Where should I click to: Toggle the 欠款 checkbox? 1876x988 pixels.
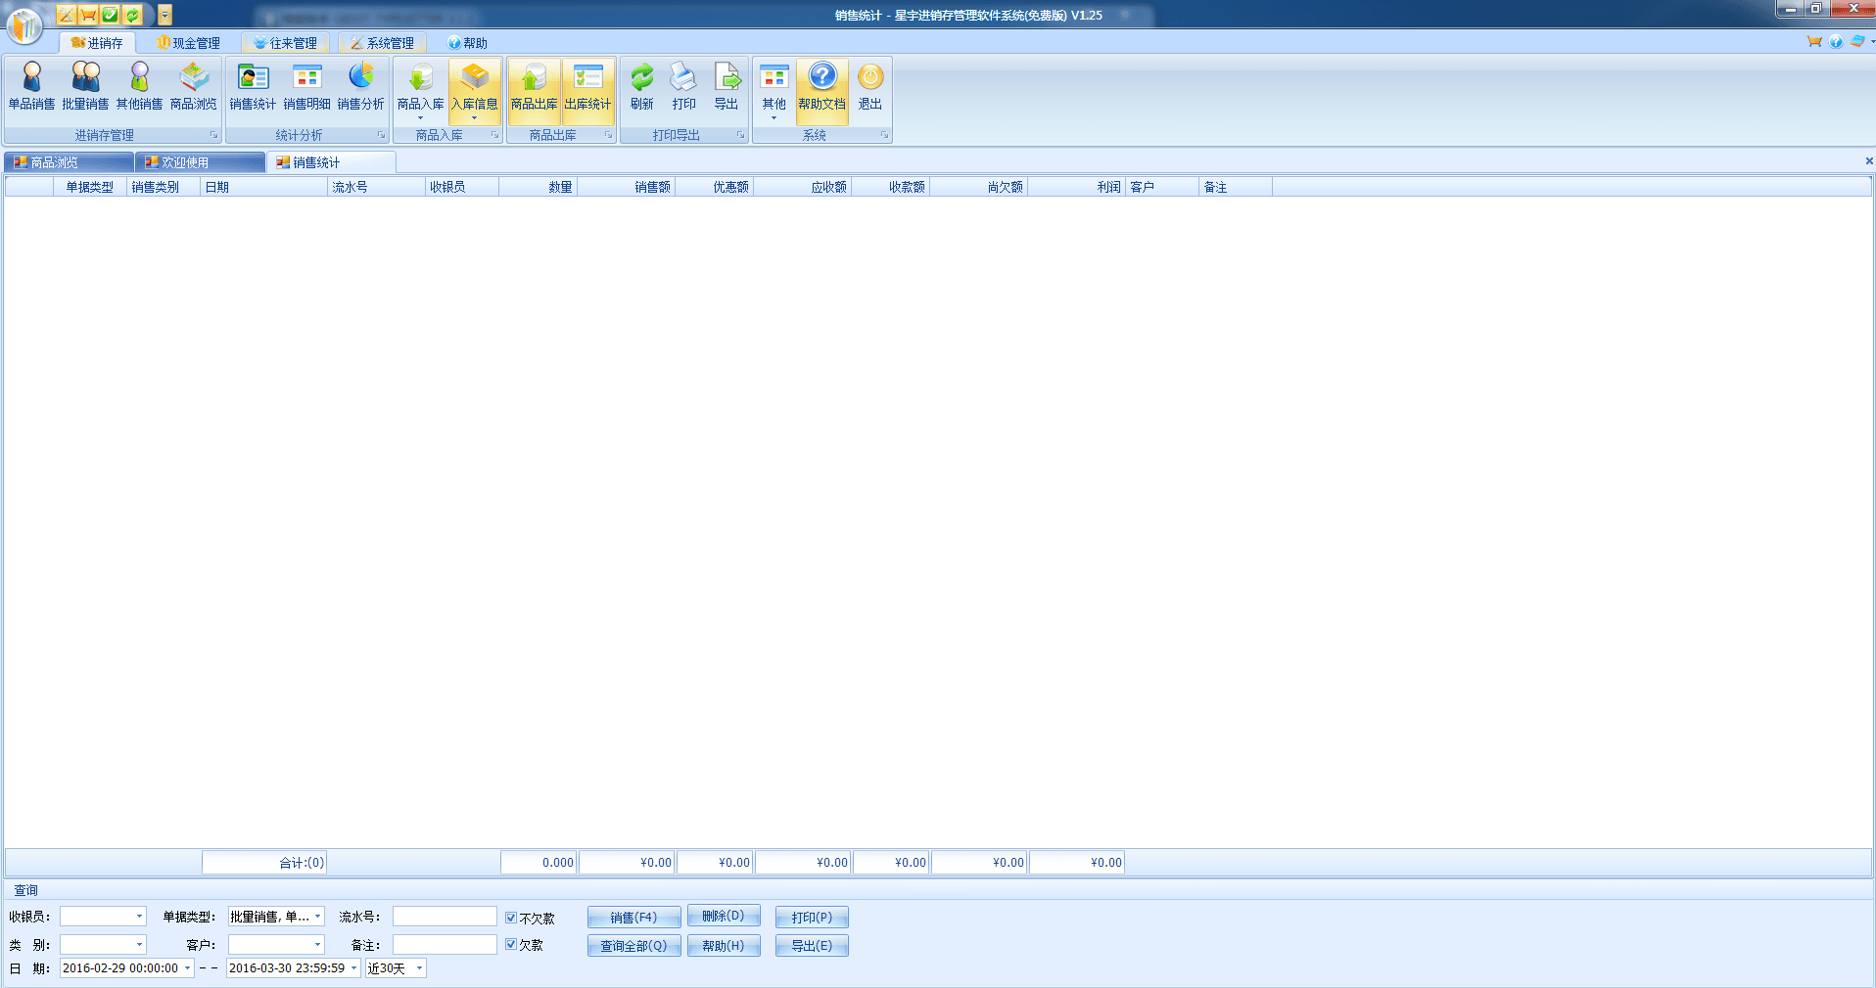point(511,944)
